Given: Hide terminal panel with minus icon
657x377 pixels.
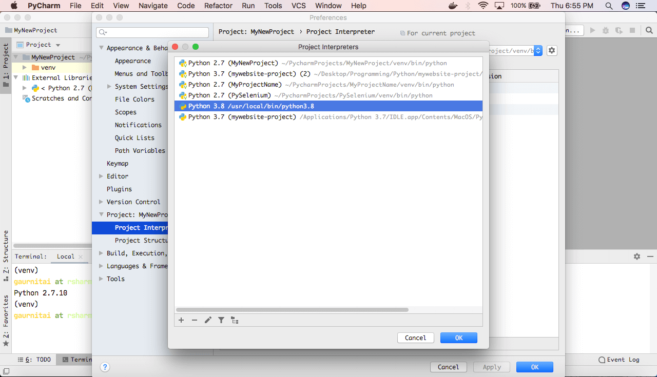Looking at the screenshot, I should point(650,256).
